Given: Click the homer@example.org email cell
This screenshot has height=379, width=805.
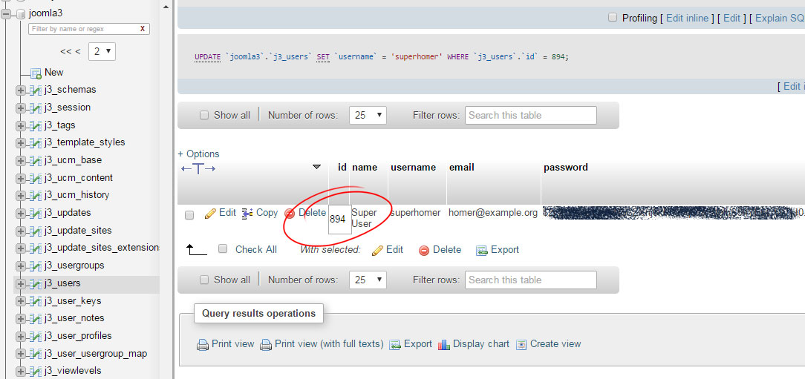Looking at the screenshot, I should 493,213.
